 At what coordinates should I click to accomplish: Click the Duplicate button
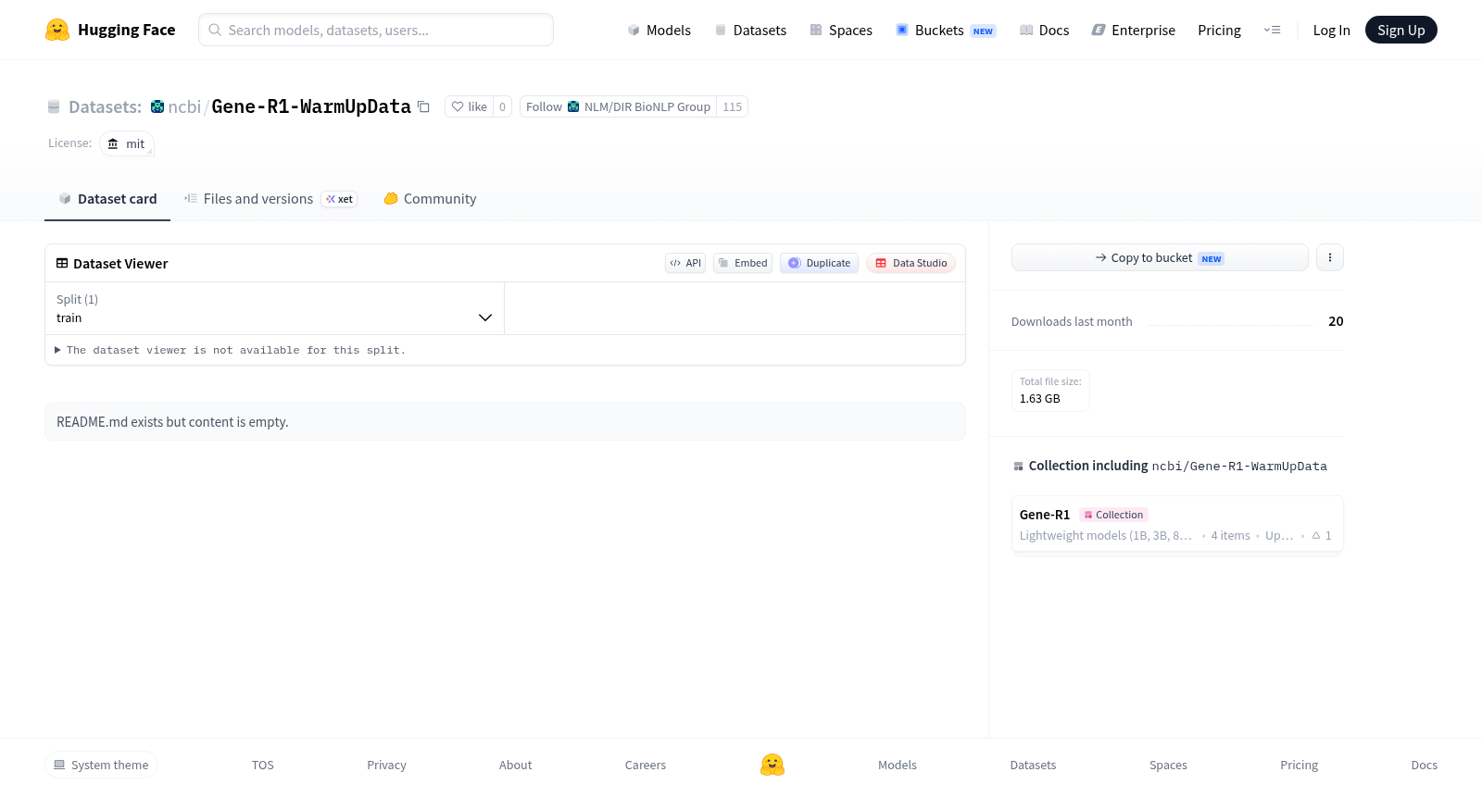point(819,263)
